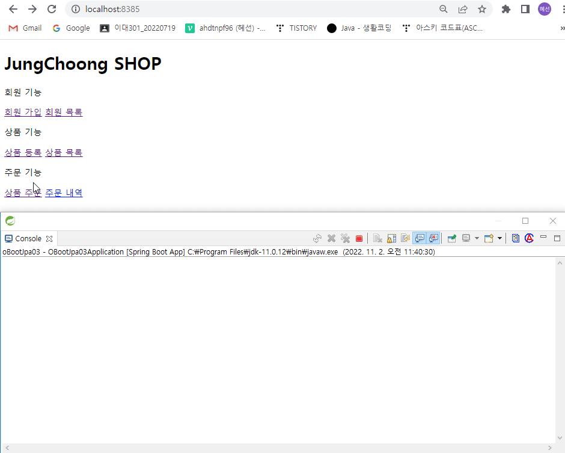Open the Java - 생활코딩 bookmark
Screen dimensions: 565x453
click(x=359, y=28)
